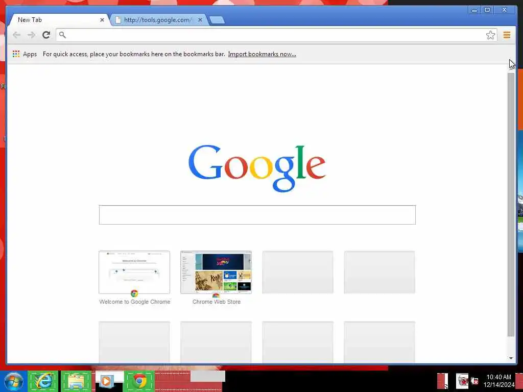This screenshot has width=523, height=392.
Task: Go forward using the forward arrow
Action: 31,35
